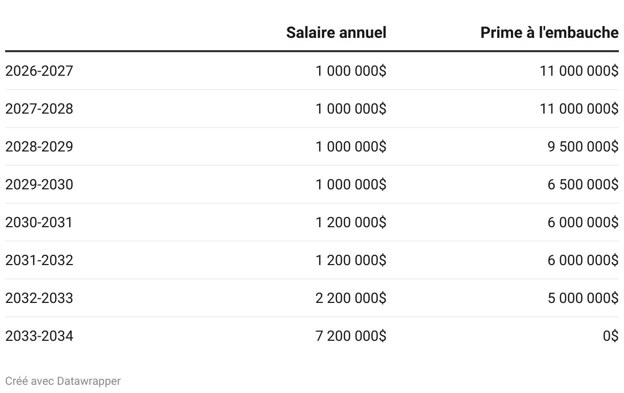Select the 2027-2028 season row label
624x393 pixels.
coord(39,109)
